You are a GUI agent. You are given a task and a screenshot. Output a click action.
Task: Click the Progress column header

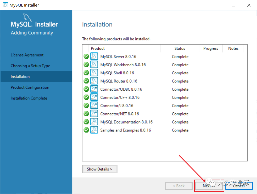click(211, 48)
